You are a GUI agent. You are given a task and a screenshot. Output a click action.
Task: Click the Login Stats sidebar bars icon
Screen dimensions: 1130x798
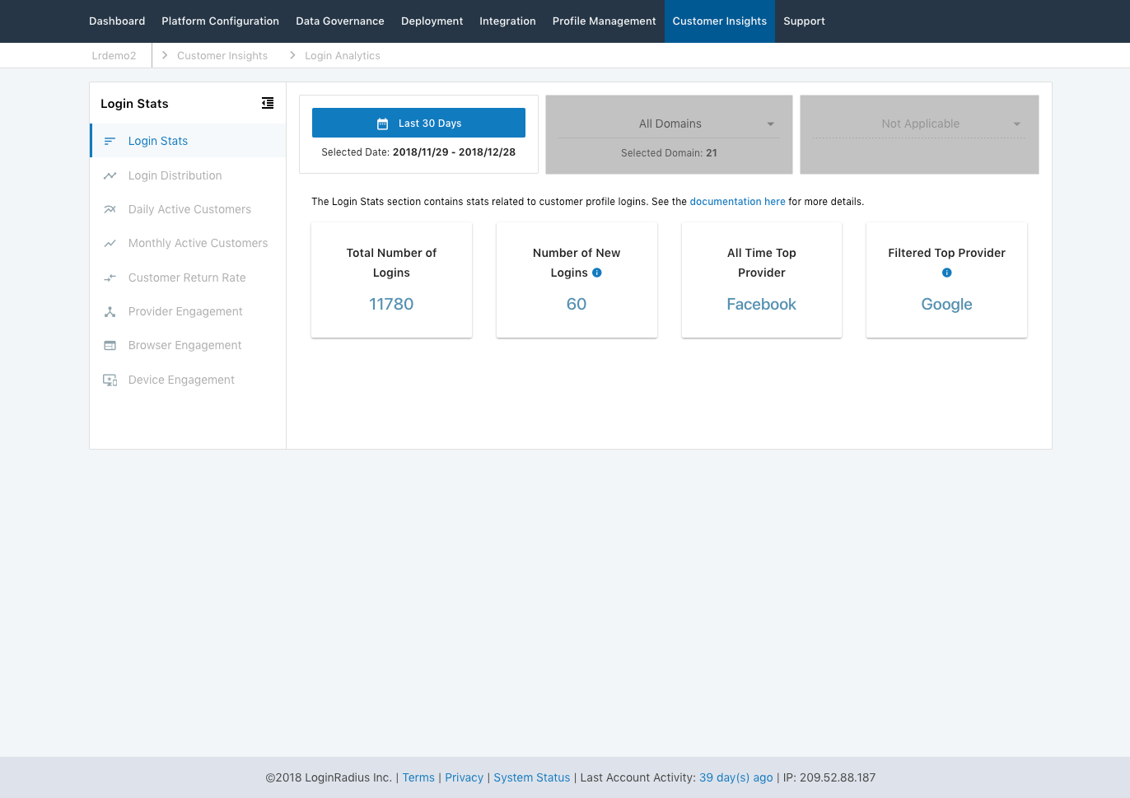(110, 141)
